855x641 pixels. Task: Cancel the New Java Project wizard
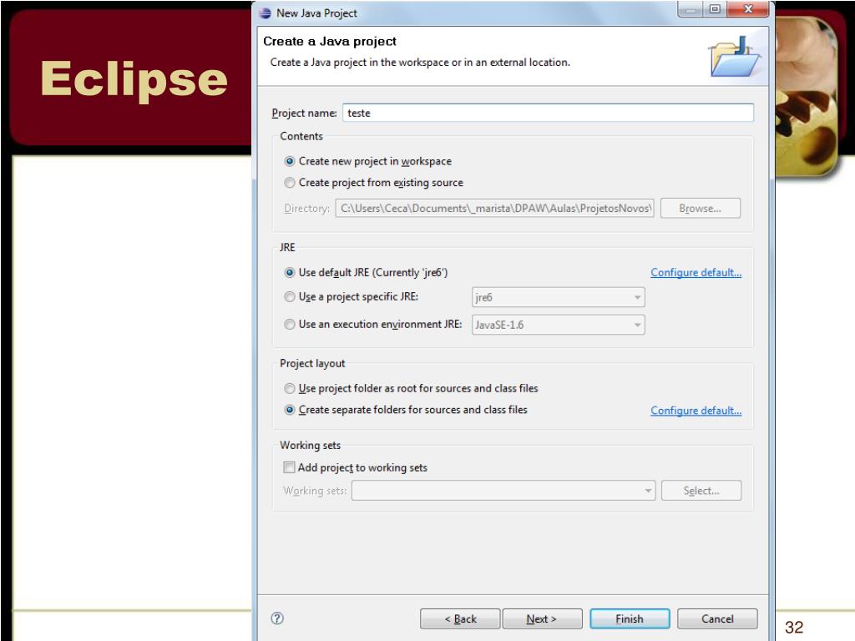717,618
